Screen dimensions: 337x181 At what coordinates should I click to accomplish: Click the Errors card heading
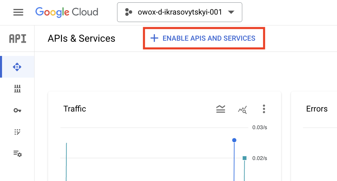317,109
